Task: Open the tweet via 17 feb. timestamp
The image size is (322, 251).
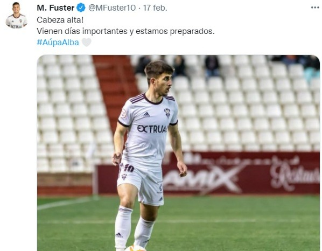Action: [x=155, y=8]
